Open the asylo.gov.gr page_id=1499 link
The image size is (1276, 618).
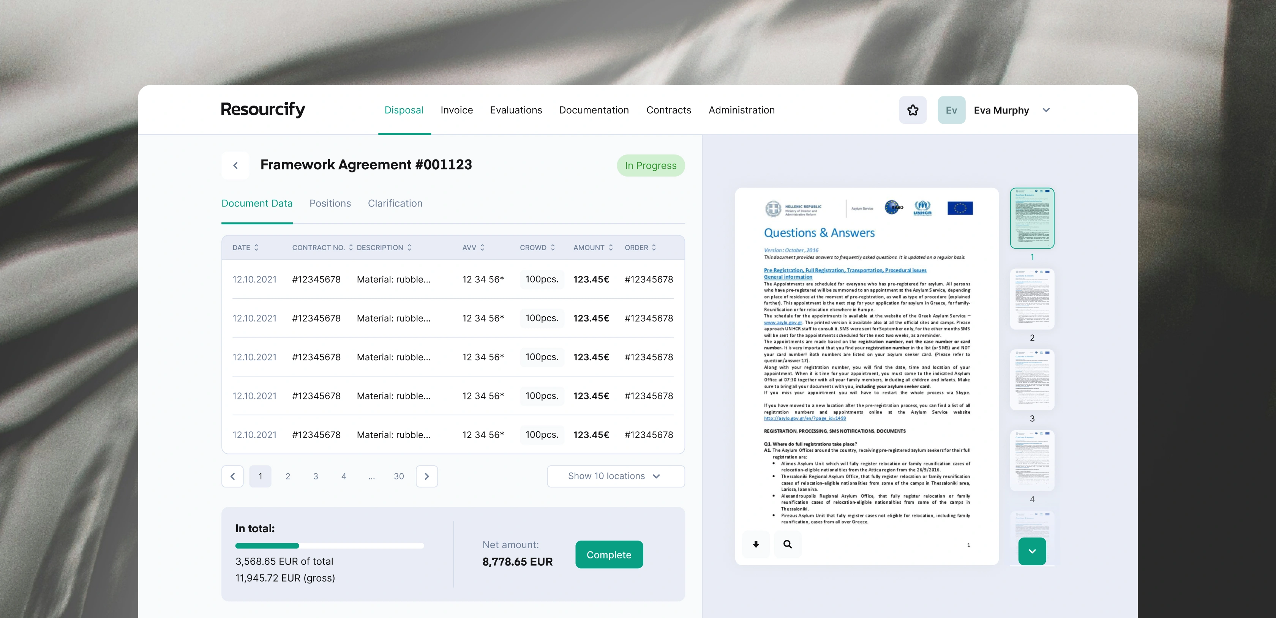click(805, 418)
